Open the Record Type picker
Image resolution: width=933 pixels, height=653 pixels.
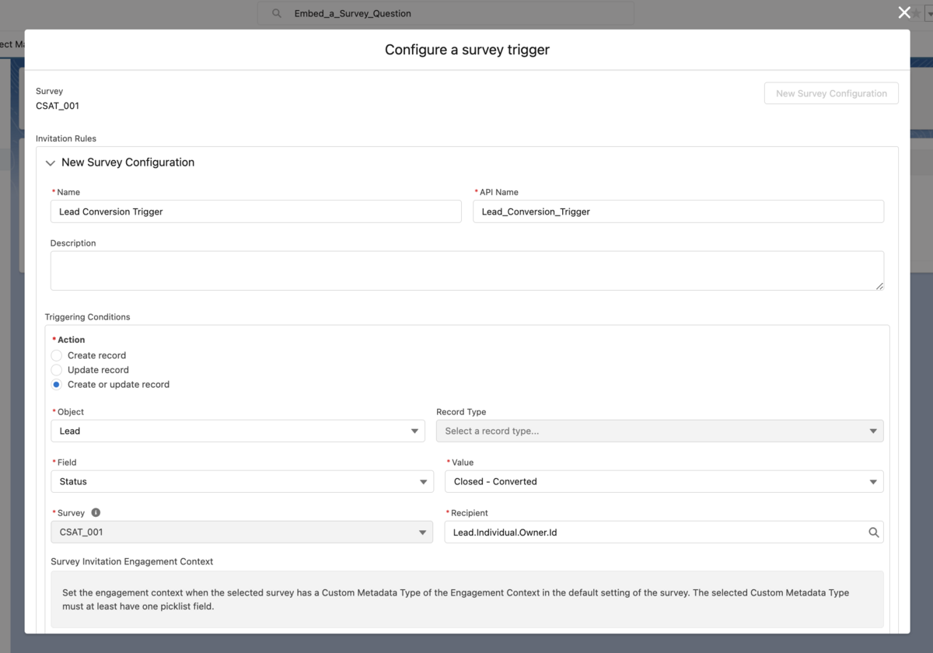point(659,431)
